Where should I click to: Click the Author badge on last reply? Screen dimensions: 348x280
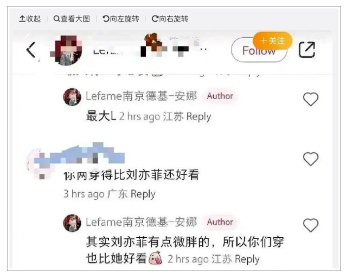pos(220,222)
